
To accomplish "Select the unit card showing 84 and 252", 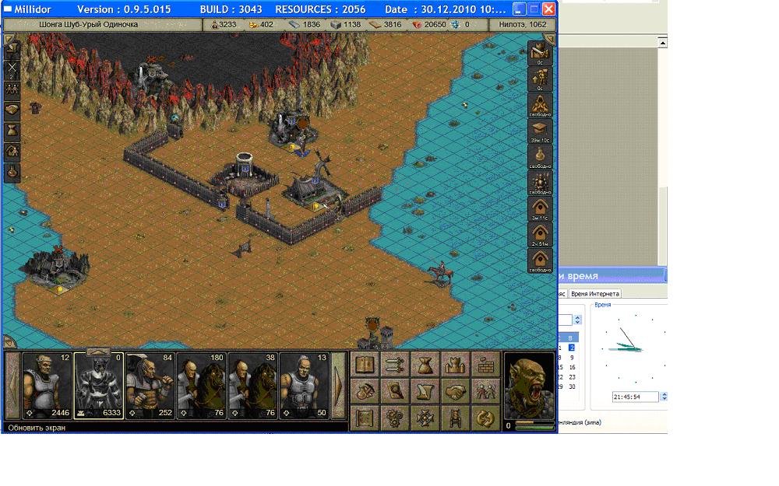I will (150, 386).
